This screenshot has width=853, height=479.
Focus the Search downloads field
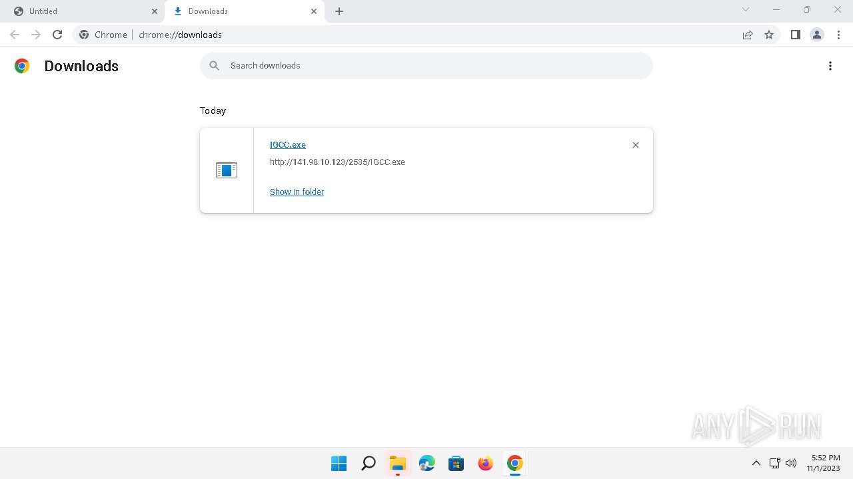(426, 65)
